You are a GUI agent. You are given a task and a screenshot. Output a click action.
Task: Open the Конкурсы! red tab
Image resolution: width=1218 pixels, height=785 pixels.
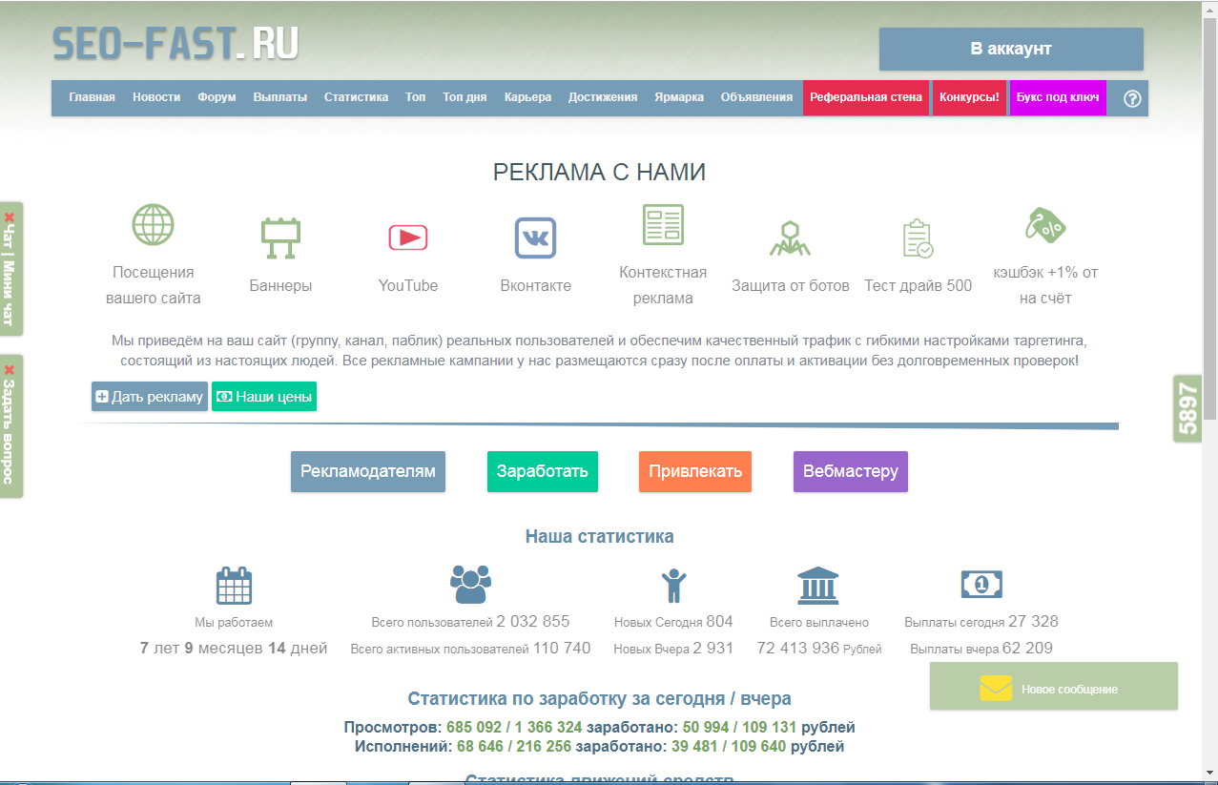point(969,97)
